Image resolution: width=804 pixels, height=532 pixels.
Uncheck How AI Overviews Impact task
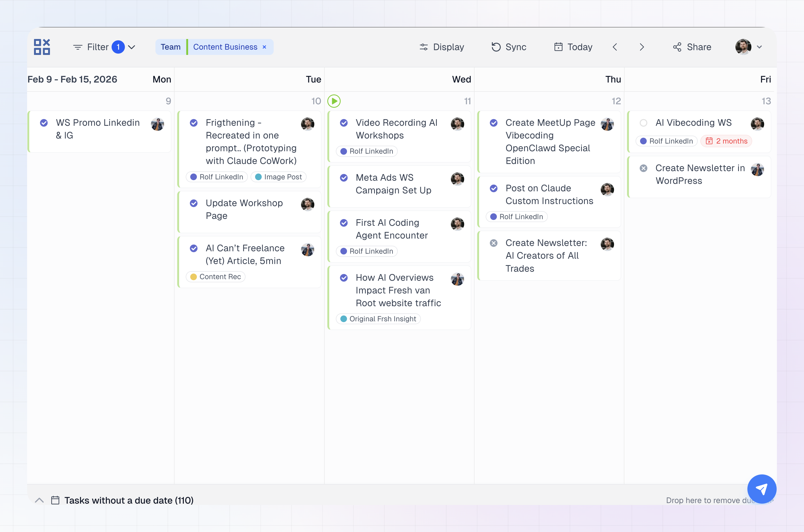pyautogui.click(x=344, y=278)
